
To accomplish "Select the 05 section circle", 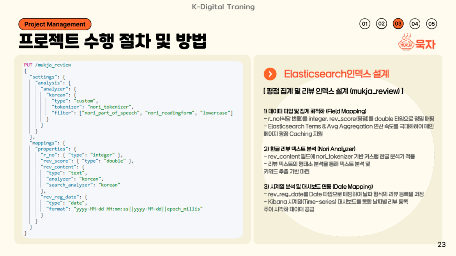I will pos(431,24).
